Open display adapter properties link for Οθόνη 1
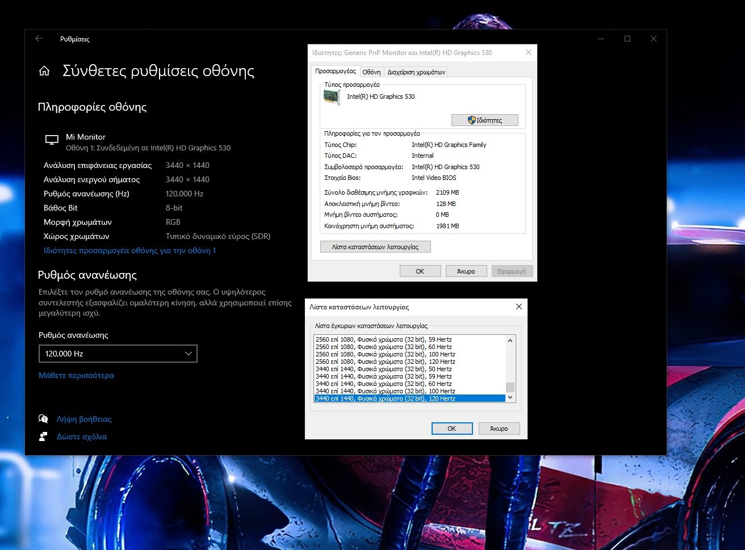This screenshot has height=550, width=745. (130, 250)
